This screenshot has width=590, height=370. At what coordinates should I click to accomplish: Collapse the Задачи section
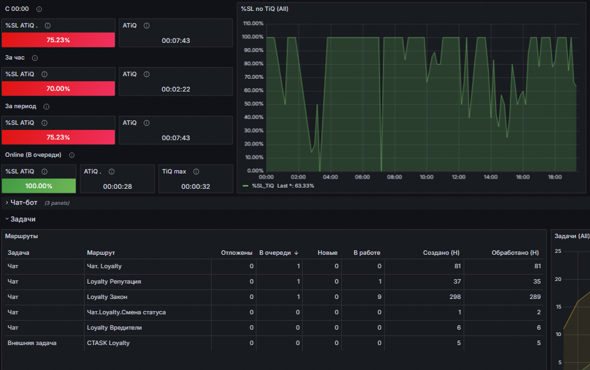pos(21,220)
